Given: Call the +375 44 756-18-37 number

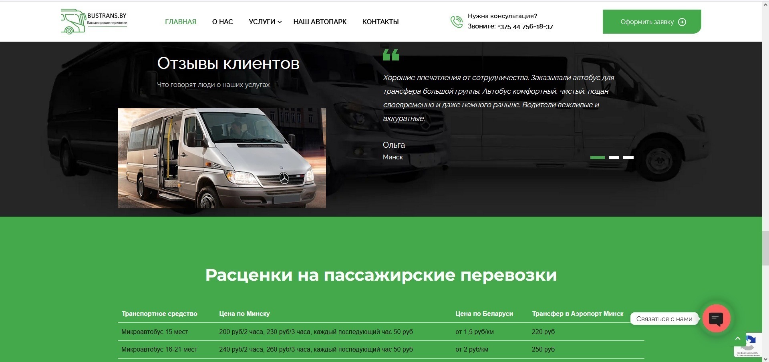Looking at the screenshot, I should [x=525, y=27].
